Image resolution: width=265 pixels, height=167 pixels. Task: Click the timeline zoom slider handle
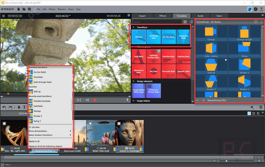[226, 161]
